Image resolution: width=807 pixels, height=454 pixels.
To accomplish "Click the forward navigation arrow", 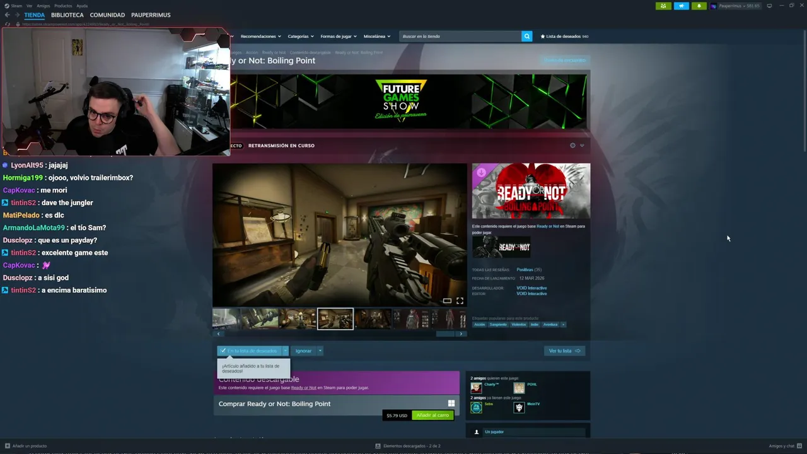I will pyautogui.click(x=17, y=15).
